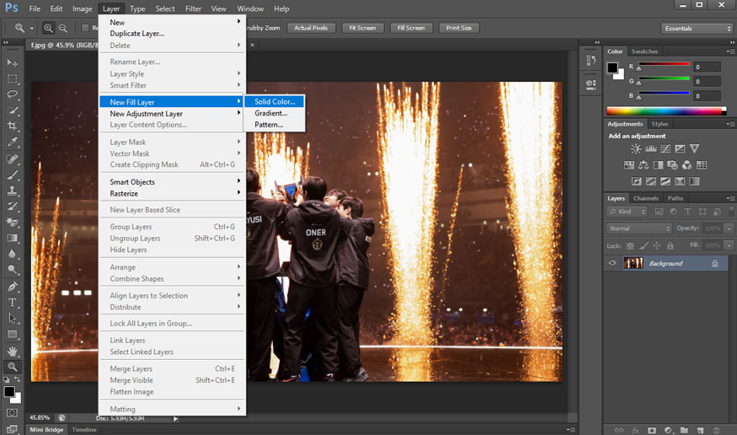
Task: Choose Solid Color from the submenu
Action: point(275,101)
